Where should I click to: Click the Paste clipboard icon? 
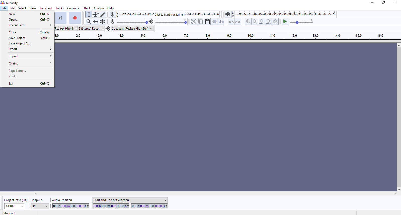207,22
